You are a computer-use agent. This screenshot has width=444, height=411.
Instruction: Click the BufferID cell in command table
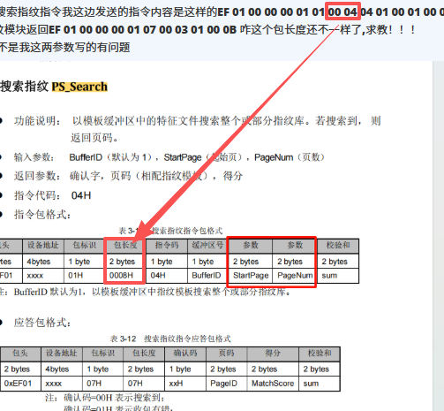207,276
